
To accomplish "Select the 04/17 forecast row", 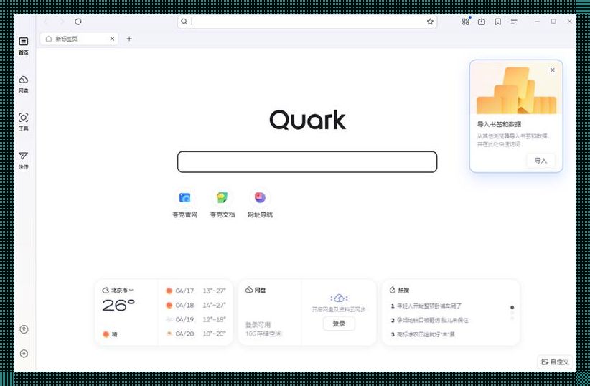I will (x=195, y=291).
